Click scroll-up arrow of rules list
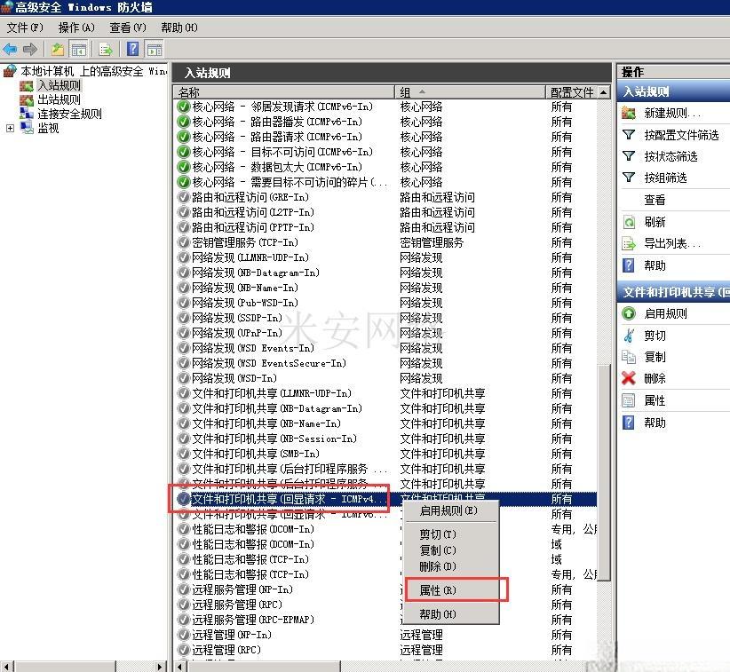This screenshot has width=730, height=672. click(x=604, y=92)
